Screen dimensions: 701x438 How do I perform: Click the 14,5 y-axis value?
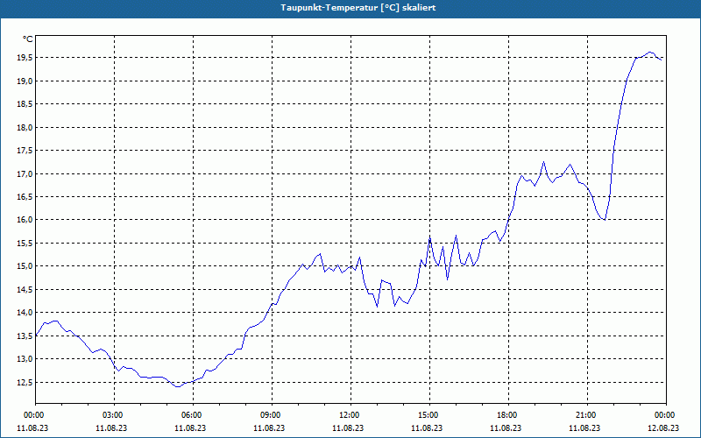tap(25, 290)
